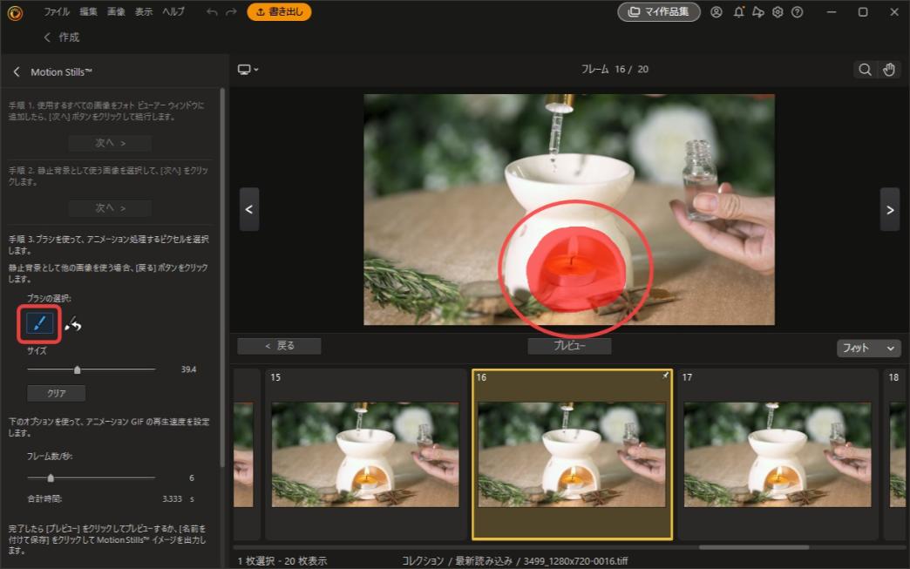Open the help question mark icon
The height and width of the screenshot is (569, 910).
798,12
